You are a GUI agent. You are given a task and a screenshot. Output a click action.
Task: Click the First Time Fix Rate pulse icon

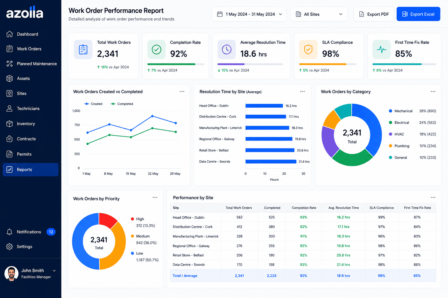pyautogui.click(x=381, y=49)
